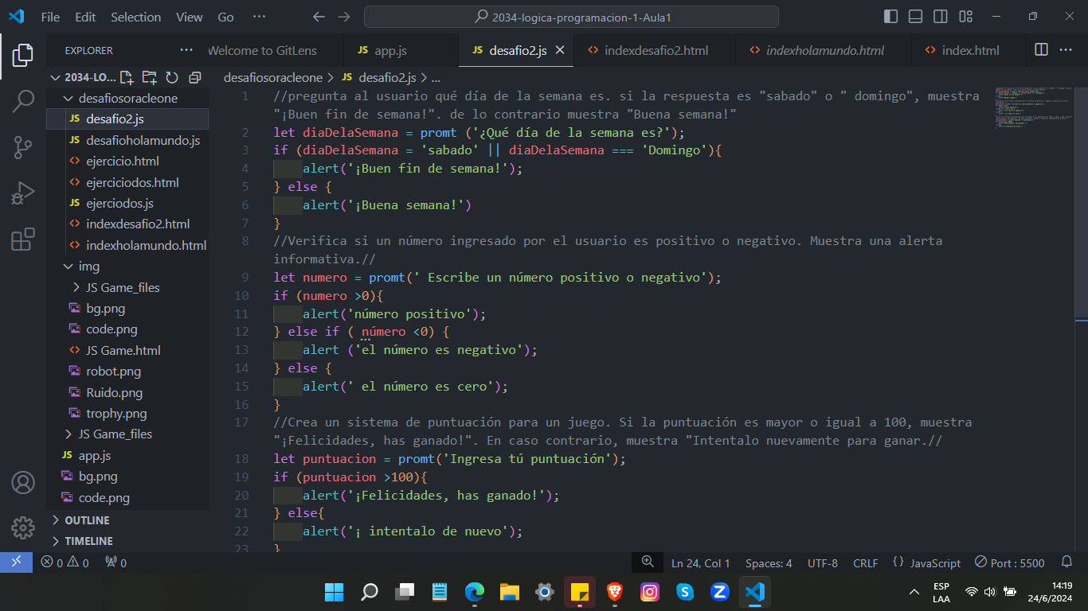Select JavaScript language mode dropdown
Screen dimensions: 1088x611
pyautogui.click(x=935, y=562)
